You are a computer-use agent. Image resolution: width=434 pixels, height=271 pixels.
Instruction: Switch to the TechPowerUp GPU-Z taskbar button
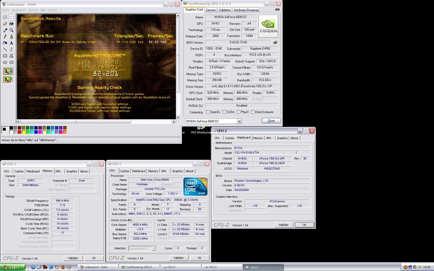click(x=139, y=267)
